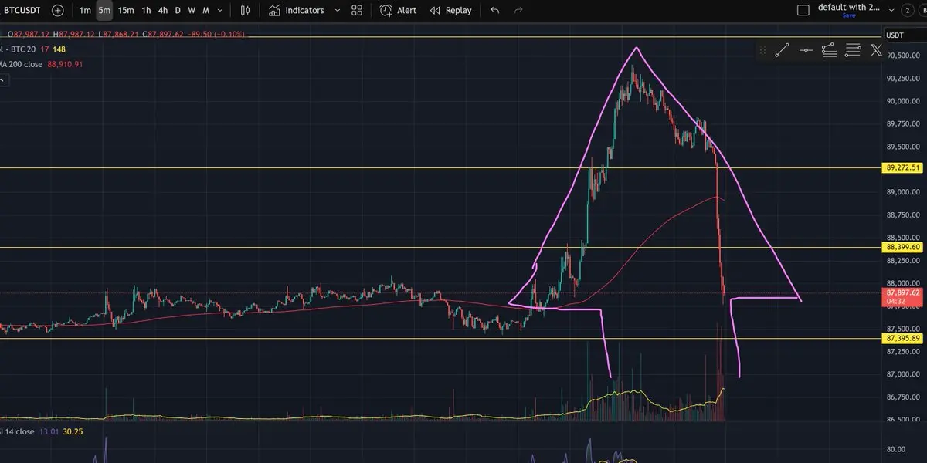Click the X post icon in the favorites toolbar
This screenshot has height=463, width=927.
click(x=876, y=50)
